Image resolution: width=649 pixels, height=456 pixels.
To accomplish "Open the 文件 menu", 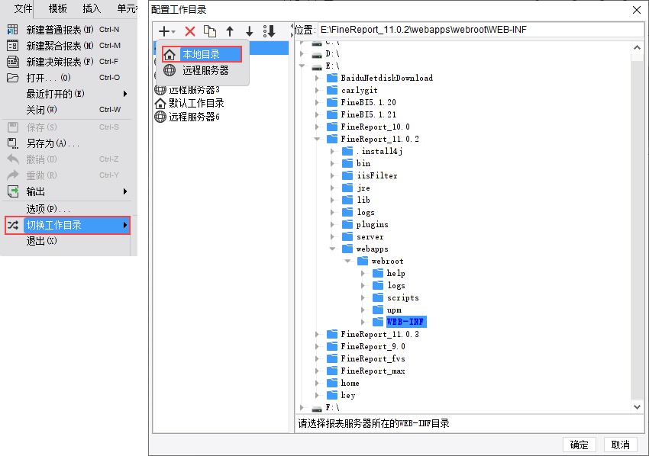I will point(23,8).
